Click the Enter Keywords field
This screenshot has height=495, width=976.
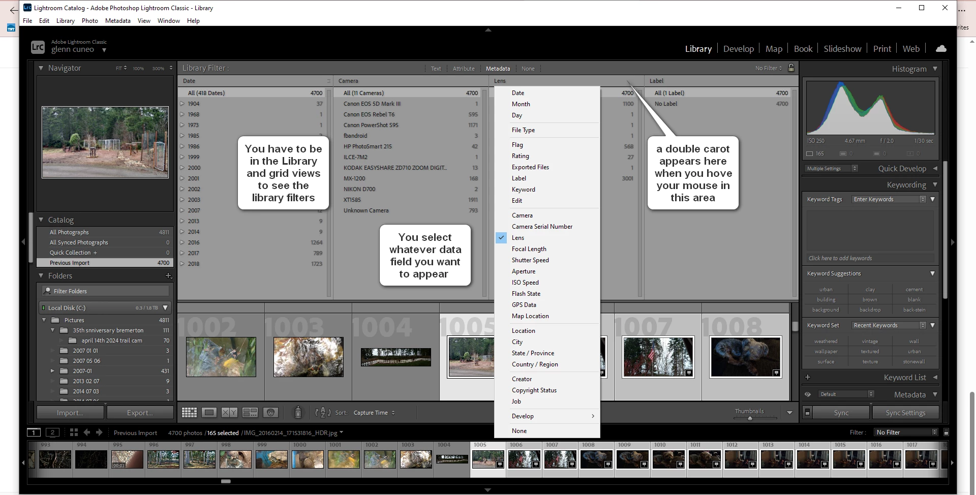(889, 199)
